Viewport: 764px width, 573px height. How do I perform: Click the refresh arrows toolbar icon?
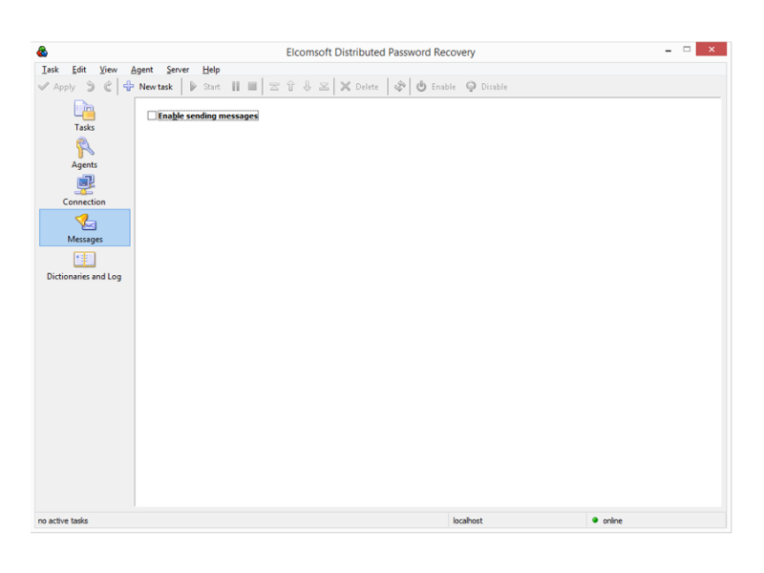point(399,86)
